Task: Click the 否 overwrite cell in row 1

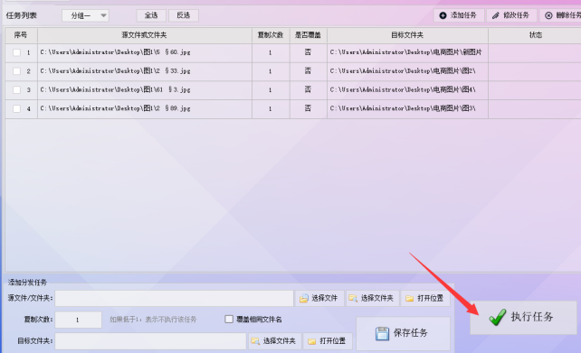Action: pos(308,52)
